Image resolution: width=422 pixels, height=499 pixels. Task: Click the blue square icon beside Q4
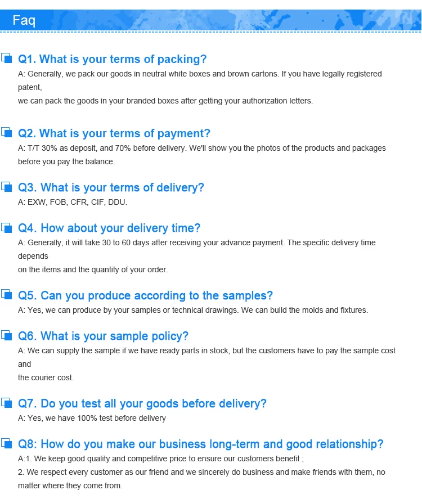[7, 227]
